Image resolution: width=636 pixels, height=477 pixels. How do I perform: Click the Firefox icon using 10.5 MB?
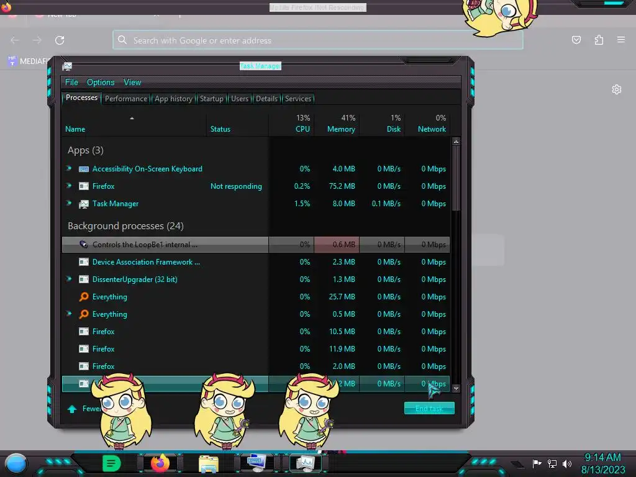84,332
